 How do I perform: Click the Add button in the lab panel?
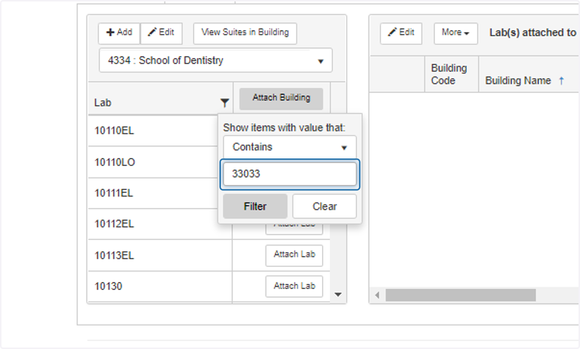119,33
